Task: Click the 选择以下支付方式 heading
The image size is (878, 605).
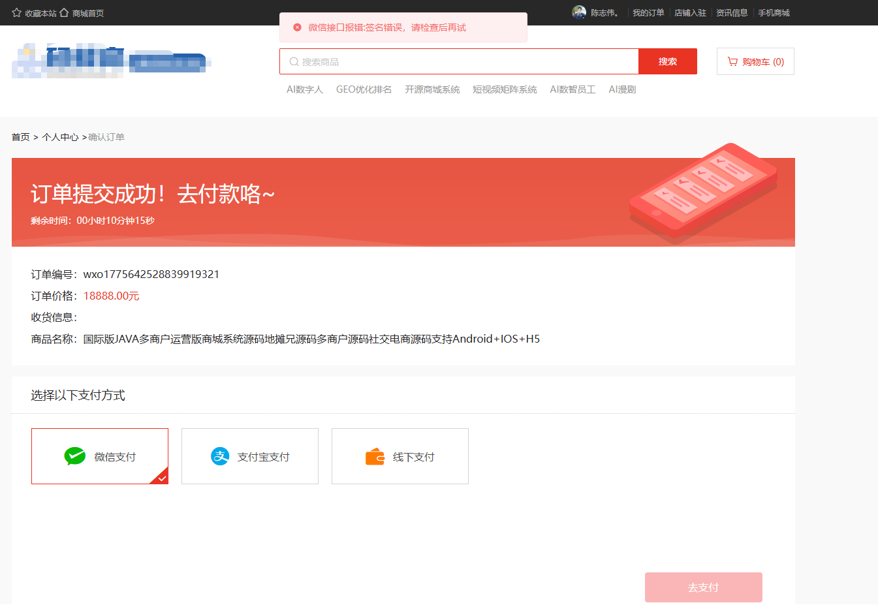Action: click(x=78, y=396)
